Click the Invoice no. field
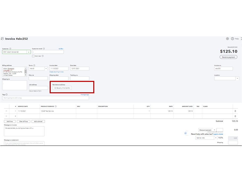The height and width of the screenshot is (182, 242). point(224,69)
